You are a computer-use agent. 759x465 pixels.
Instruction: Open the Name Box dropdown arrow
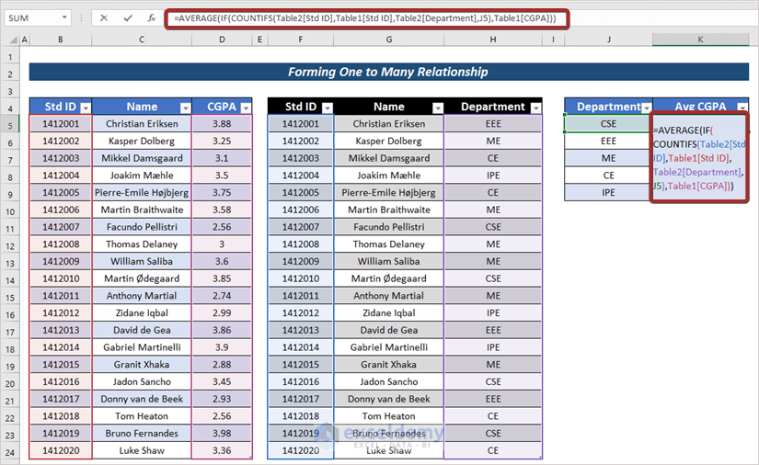coord(64,17)
